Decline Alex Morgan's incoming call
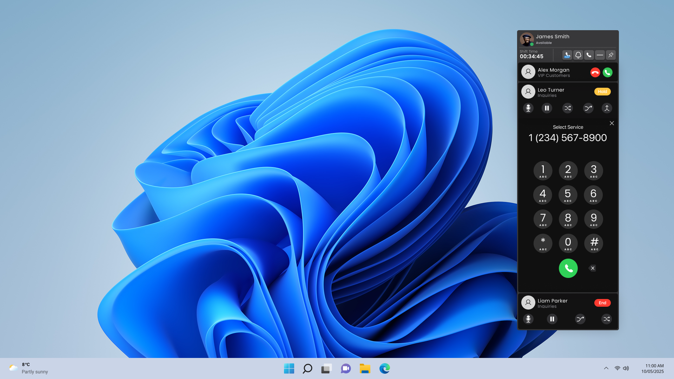 [595, 72]
